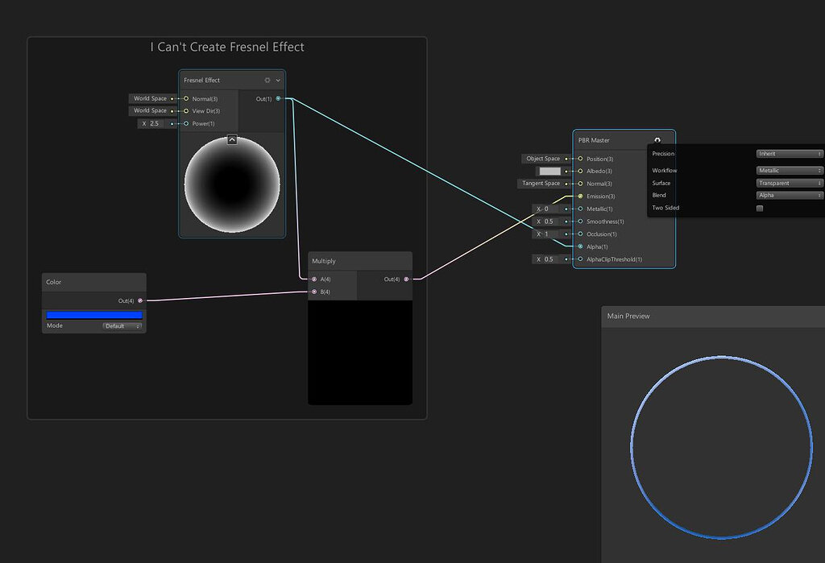Collapse the Fresnel preview using the arrow button
This screenshot has height=563, width=825.
[231, 139]
